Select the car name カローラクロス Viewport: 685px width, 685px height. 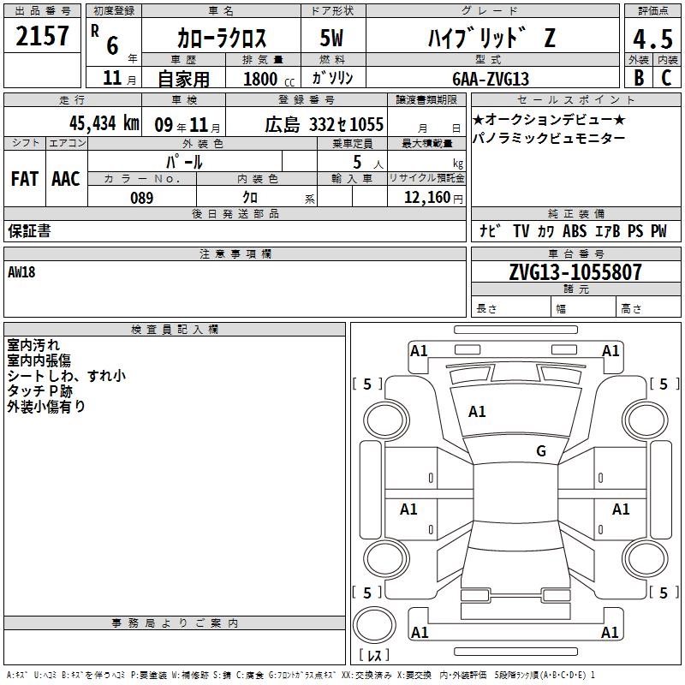[x=222, y=39]
